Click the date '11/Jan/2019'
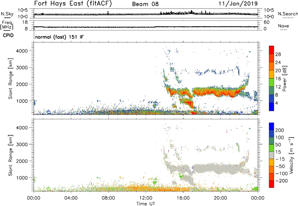The height and width of the screenshot is (206, 298). pyautogui.click(x=238, y=4)
